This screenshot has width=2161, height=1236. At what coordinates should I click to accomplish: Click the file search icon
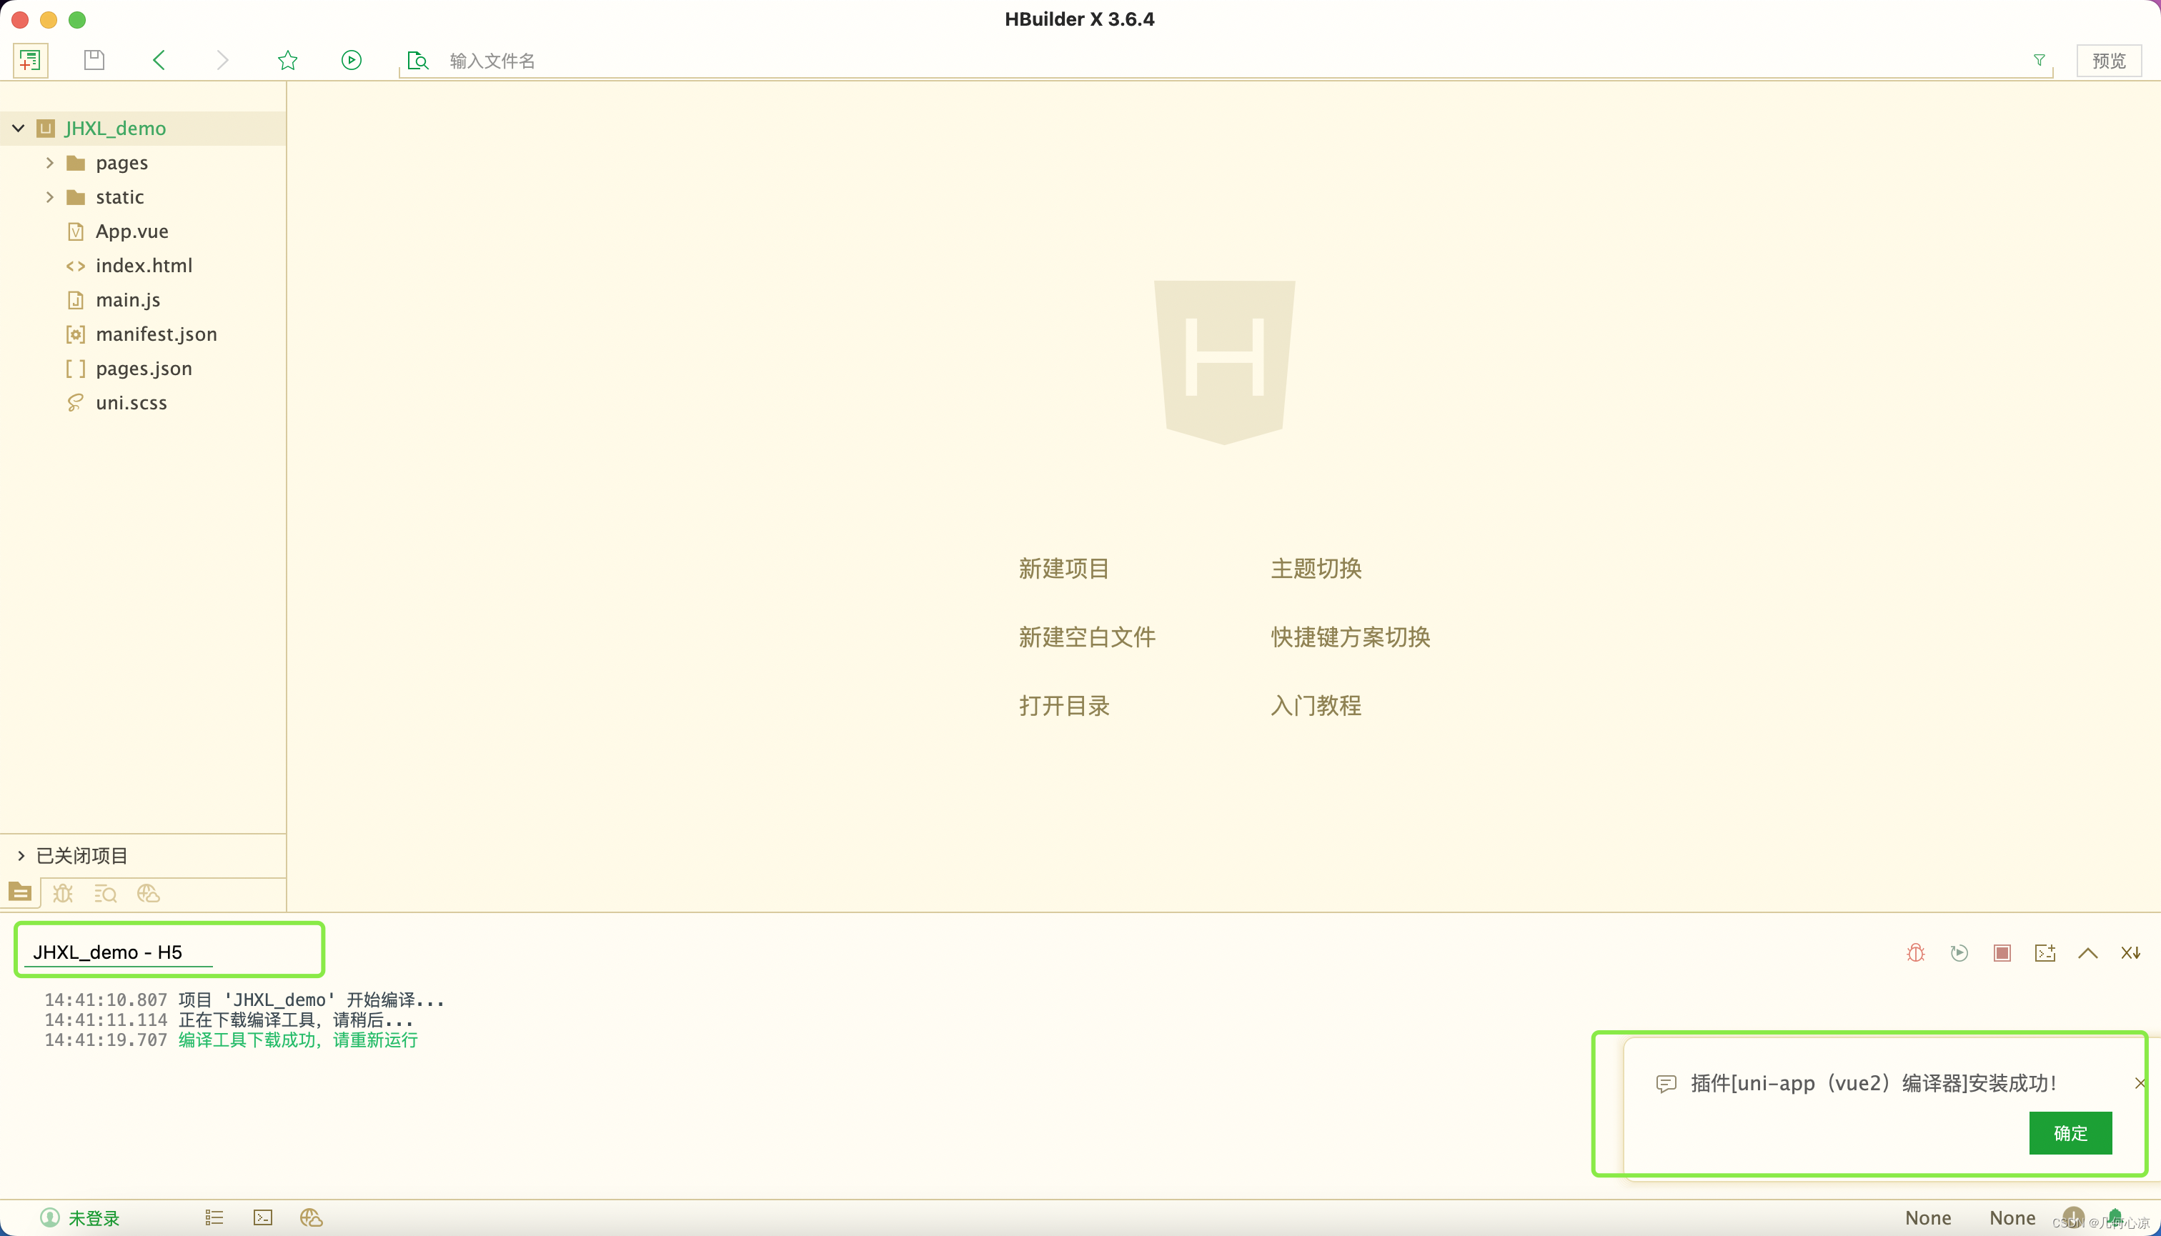418,60
